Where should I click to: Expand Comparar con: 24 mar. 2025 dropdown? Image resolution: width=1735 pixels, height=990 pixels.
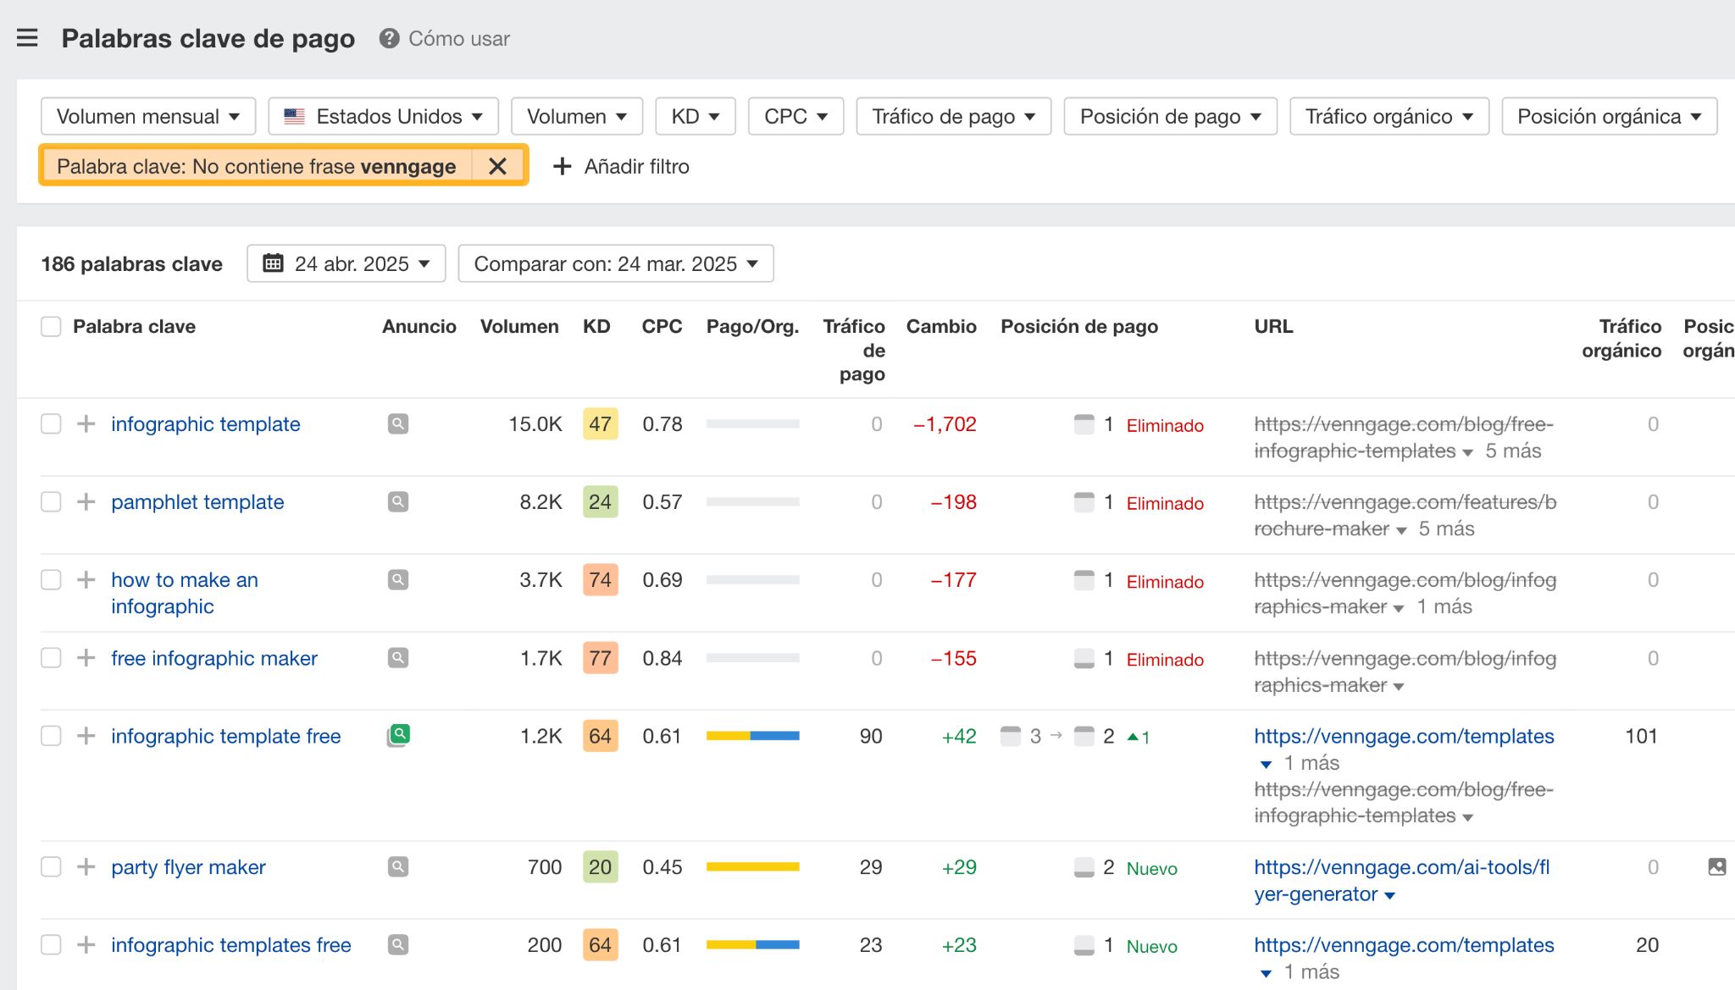coord(615,263)
